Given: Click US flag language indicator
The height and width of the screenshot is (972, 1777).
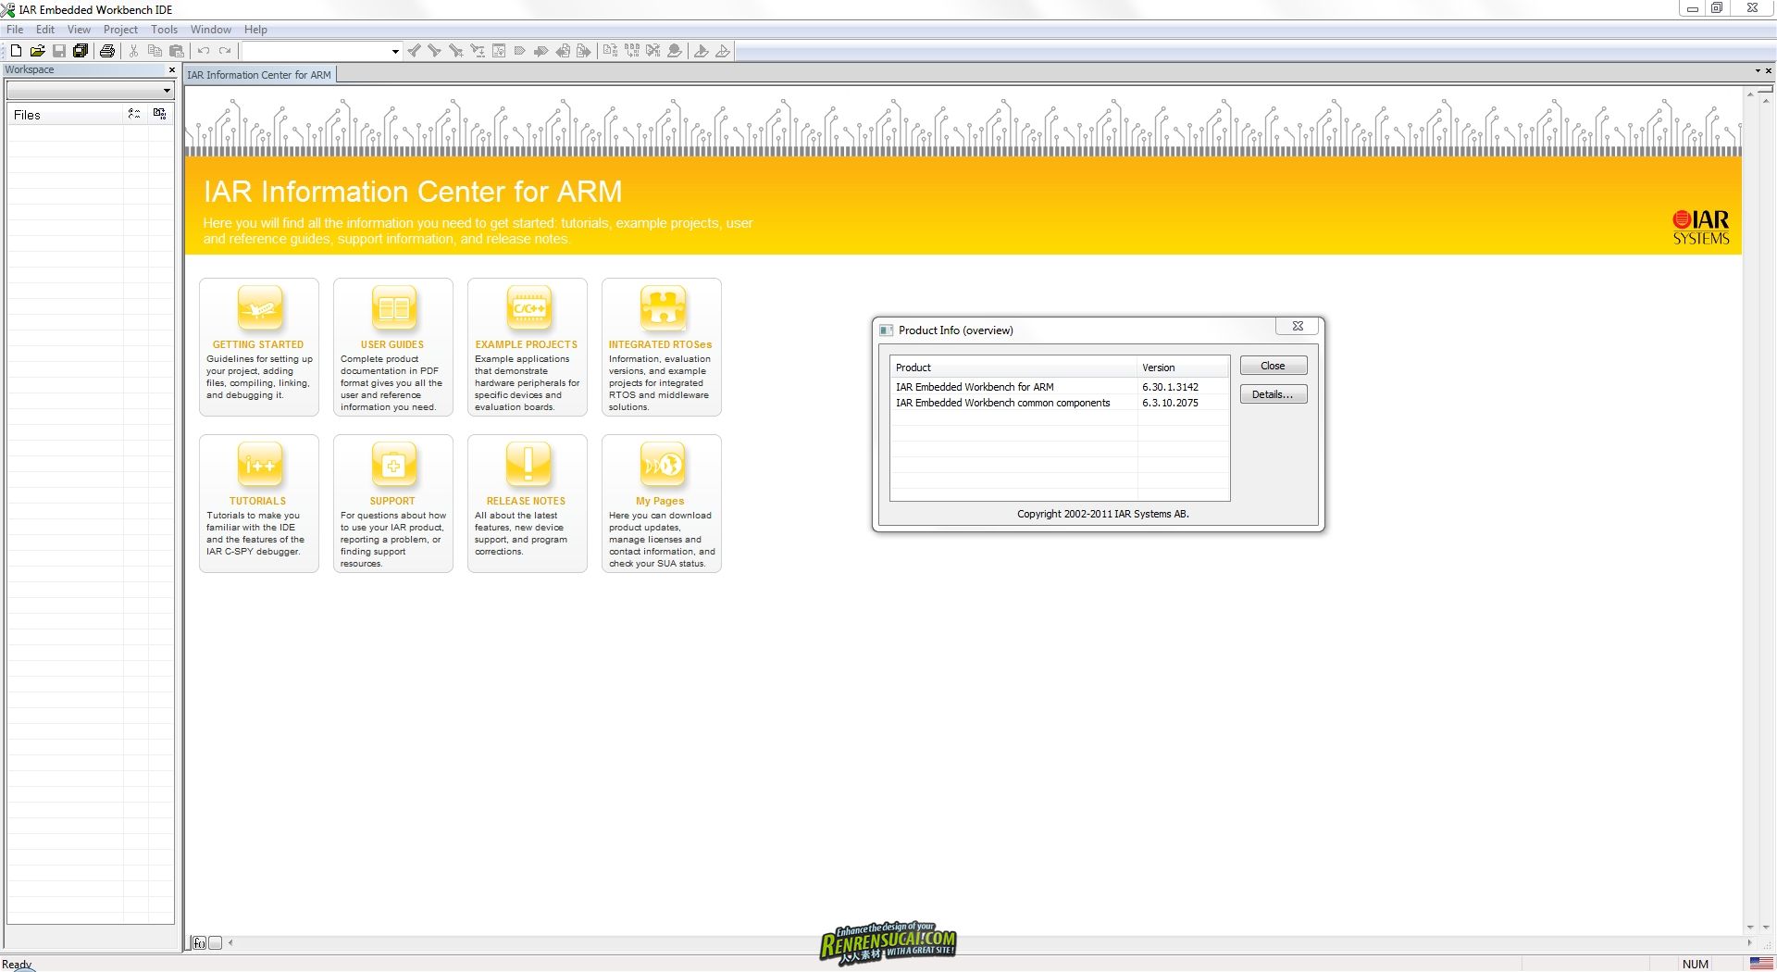Looking at the screenshot, I should 1761,964.
